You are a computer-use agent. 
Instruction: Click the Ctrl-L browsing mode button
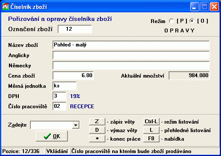(151, 121)
